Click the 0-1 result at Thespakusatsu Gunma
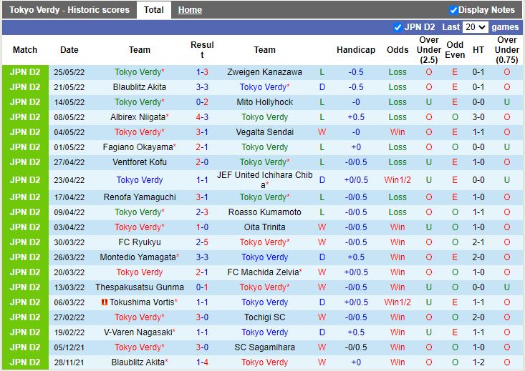The height and width of the screenshot is (371, 525). [x=202, y=287]
